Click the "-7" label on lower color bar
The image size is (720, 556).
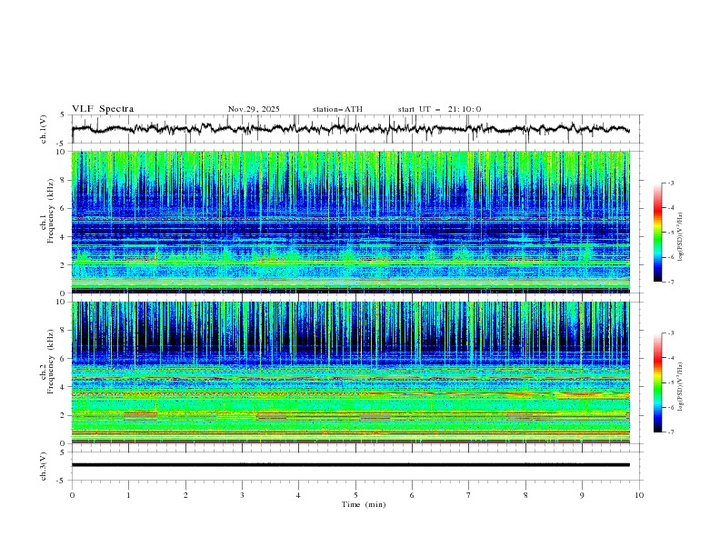click(x=671, y=432)
